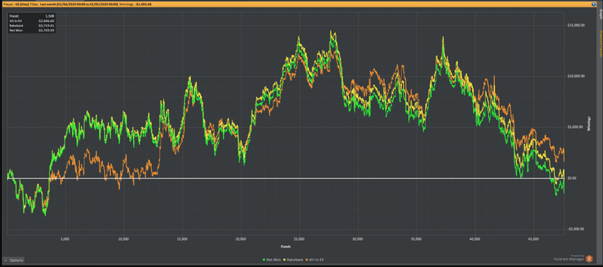The width and height of the screenshot is (603, 267).
Task: Click the 30,000 hands x-axis label
Action: click(x=358, y=239)
